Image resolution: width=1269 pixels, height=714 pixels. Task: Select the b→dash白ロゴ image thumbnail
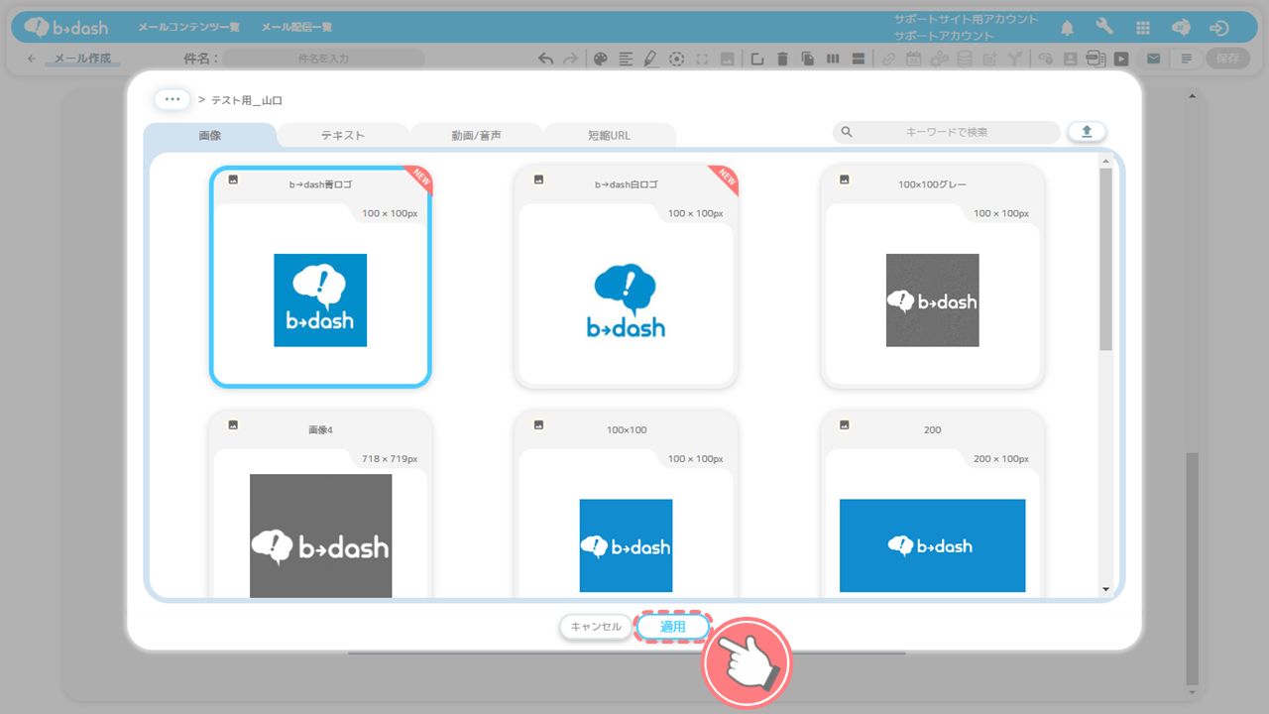pos(626,299)
